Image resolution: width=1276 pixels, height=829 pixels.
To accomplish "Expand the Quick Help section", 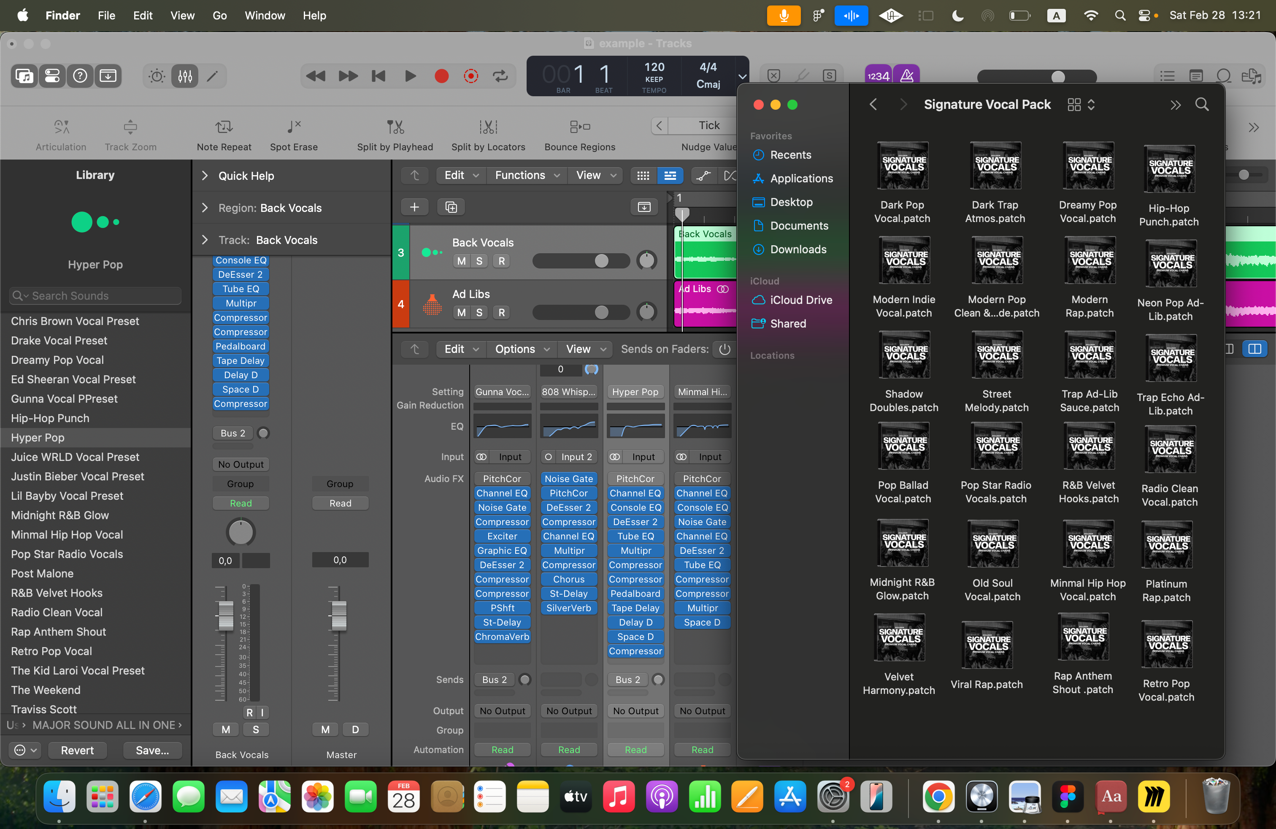I will point(205,176).
